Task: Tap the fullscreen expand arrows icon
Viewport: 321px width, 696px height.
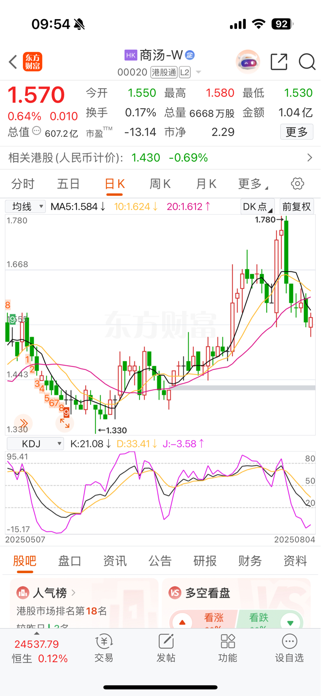Action: [x=65, y=423]
